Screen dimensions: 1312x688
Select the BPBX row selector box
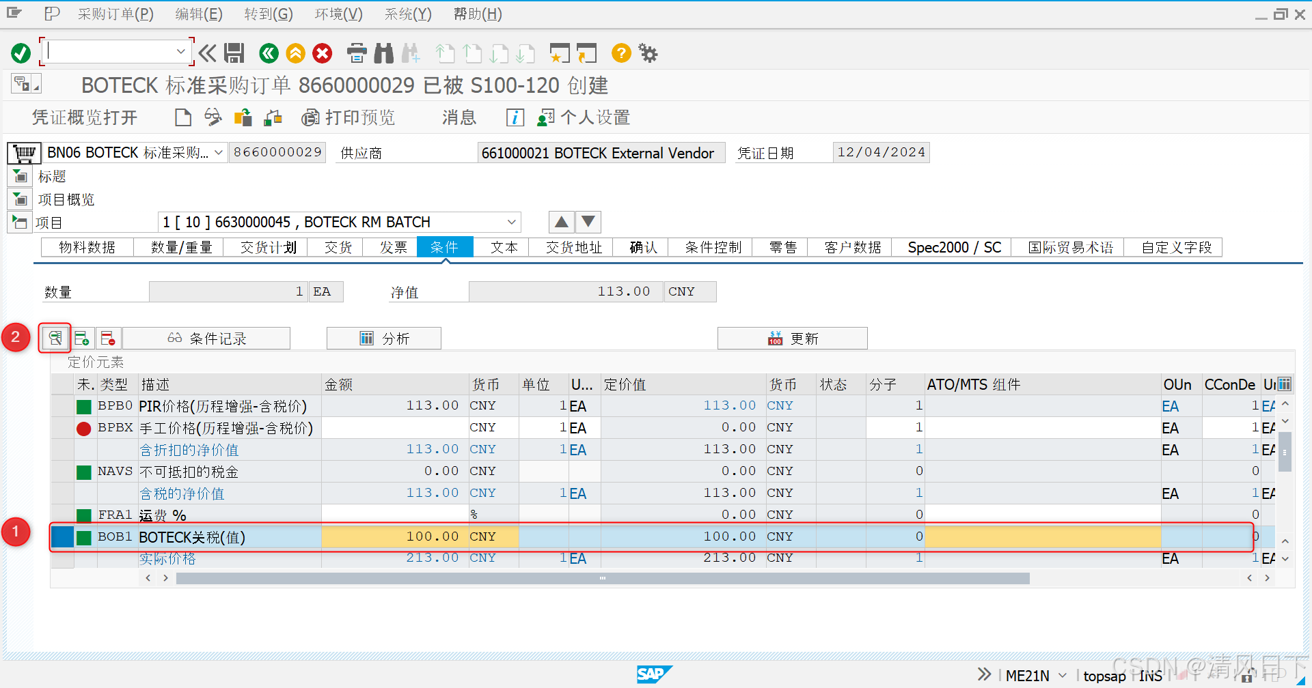pos(62,428)
